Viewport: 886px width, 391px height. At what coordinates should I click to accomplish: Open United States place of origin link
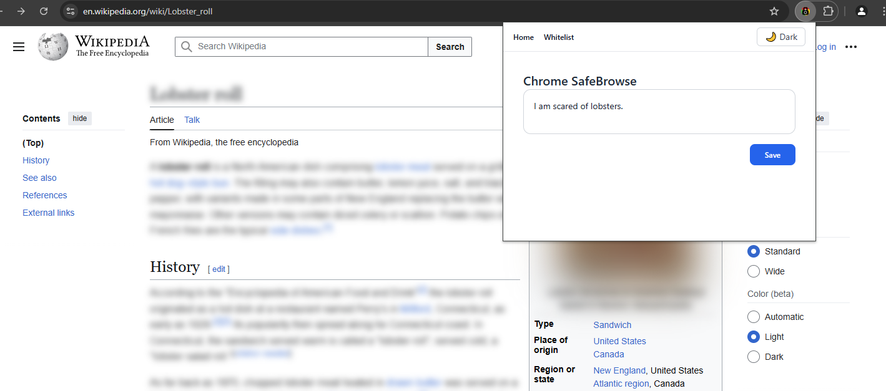click(x=619, y=341)
